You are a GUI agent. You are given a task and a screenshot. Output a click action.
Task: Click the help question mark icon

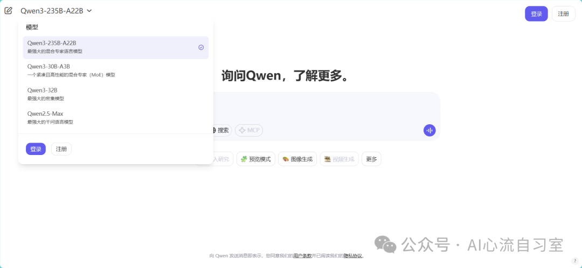(574, 260)
